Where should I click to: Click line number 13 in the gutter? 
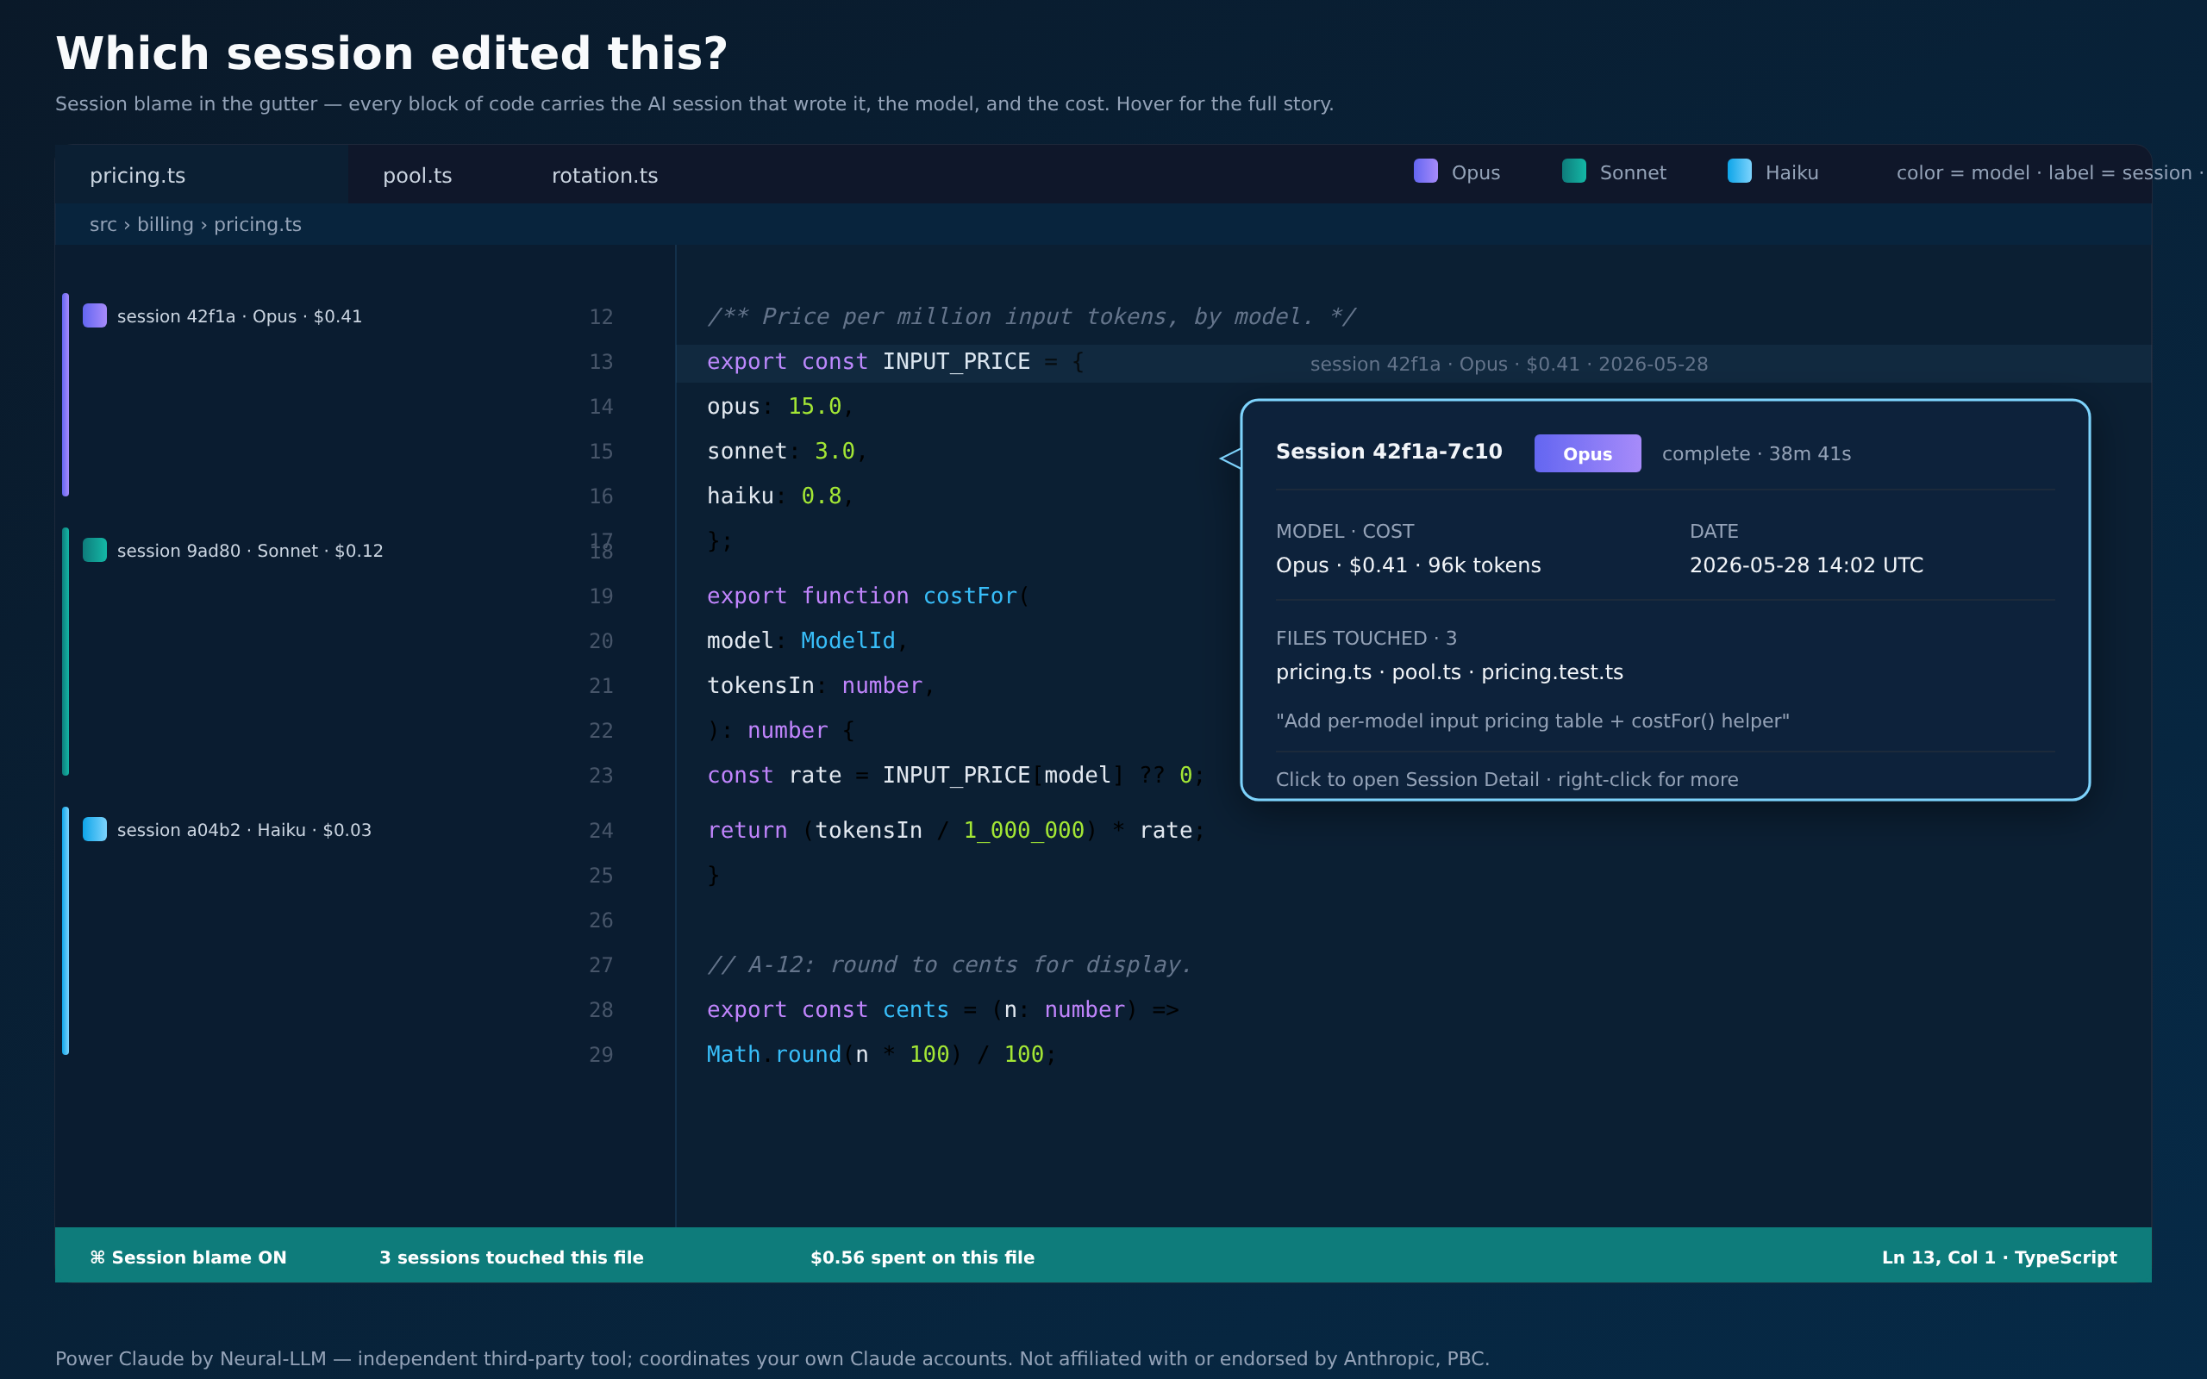pyautogui.click(x=601, y=362)
